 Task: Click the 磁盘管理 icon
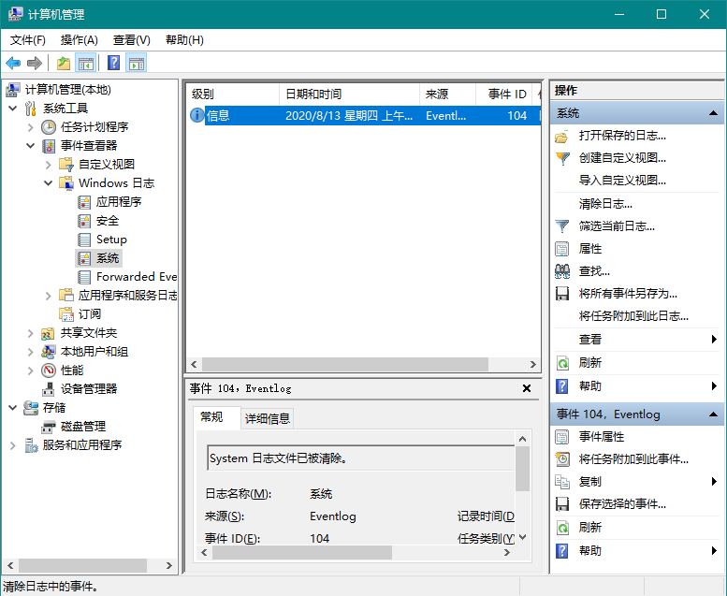pos(49,427)
